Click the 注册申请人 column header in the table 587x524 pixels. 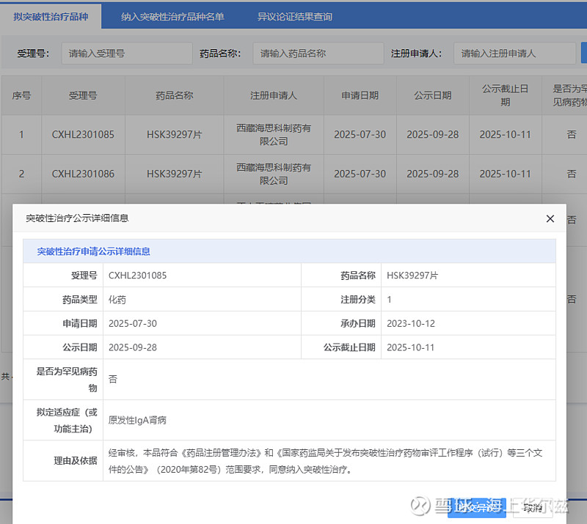click(273, 96)
